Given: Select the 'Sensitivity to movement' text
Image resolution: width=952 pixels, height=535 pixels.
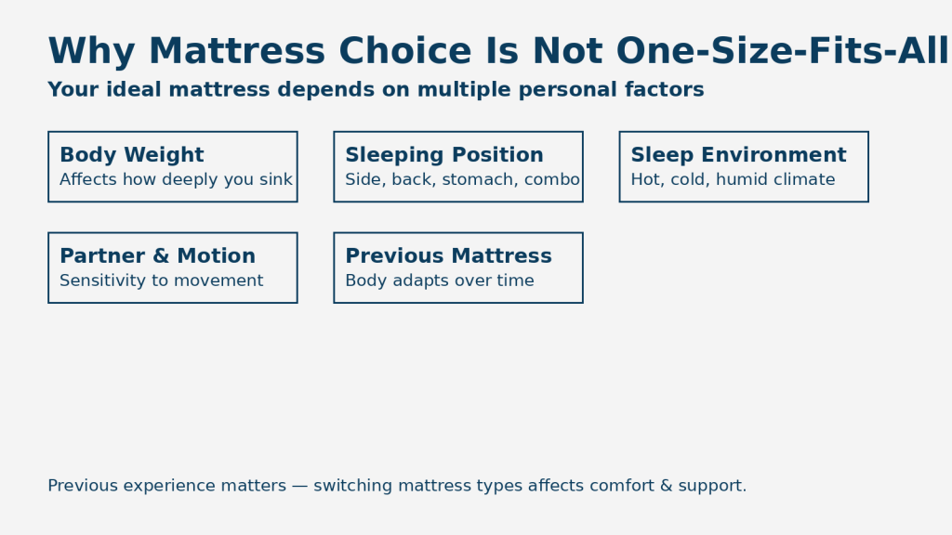Looking at the screenshot, I should coord(161,281).
